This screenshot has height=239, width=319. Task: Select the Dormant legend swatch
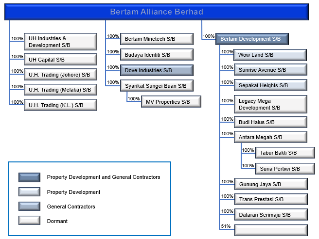pos(29,221)
